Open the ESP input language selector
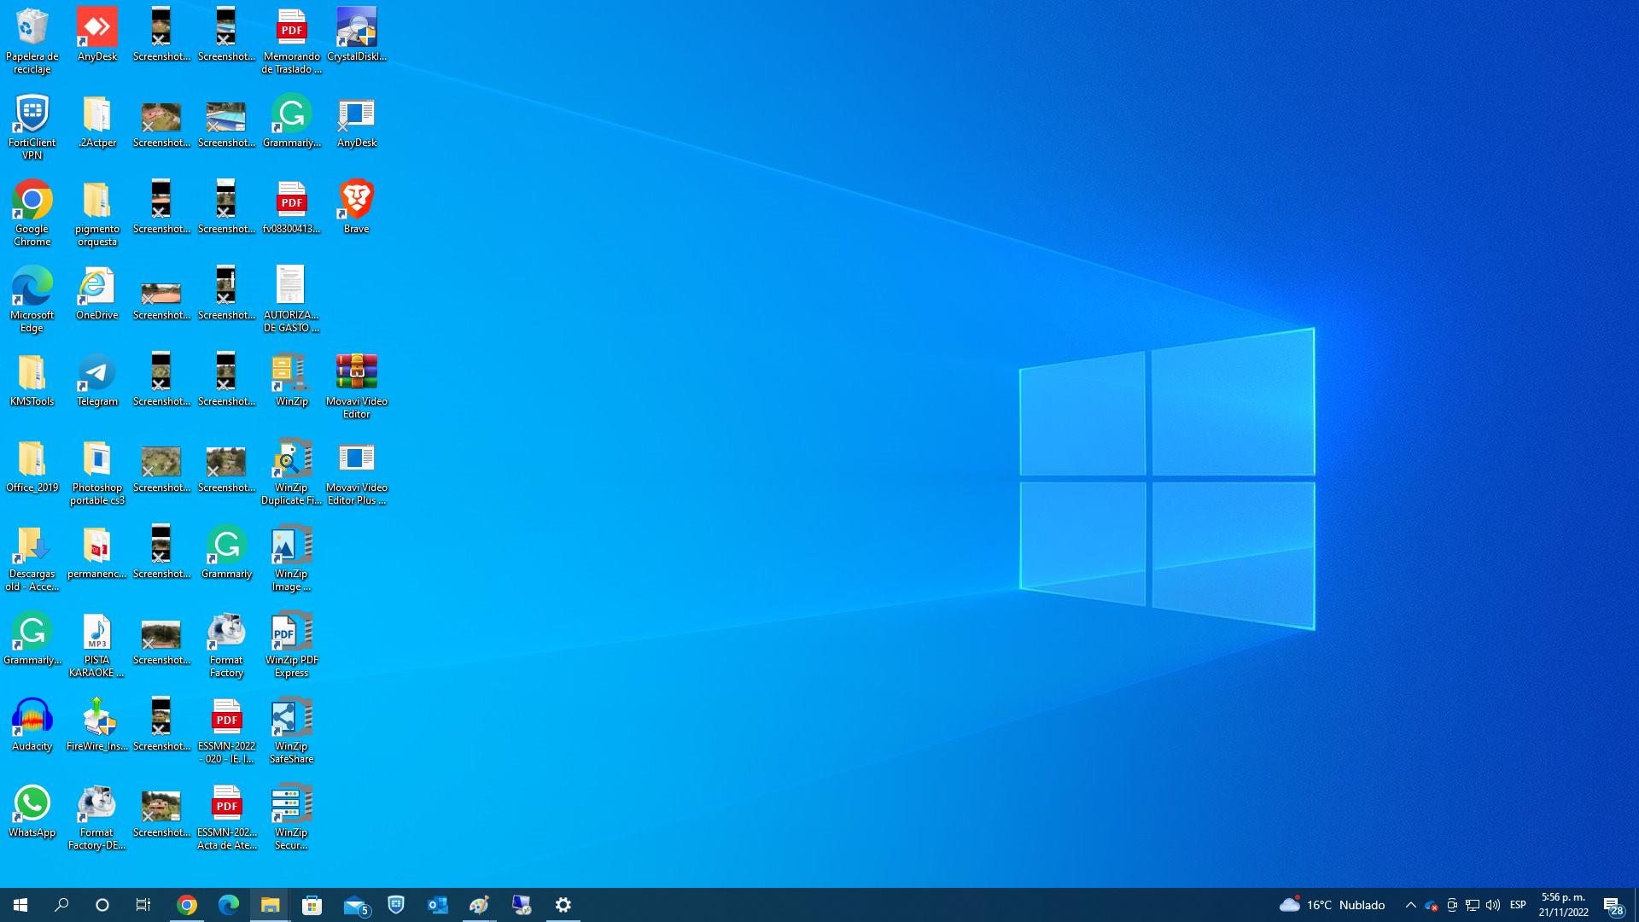1639x922 pixels. point(1517,905)
